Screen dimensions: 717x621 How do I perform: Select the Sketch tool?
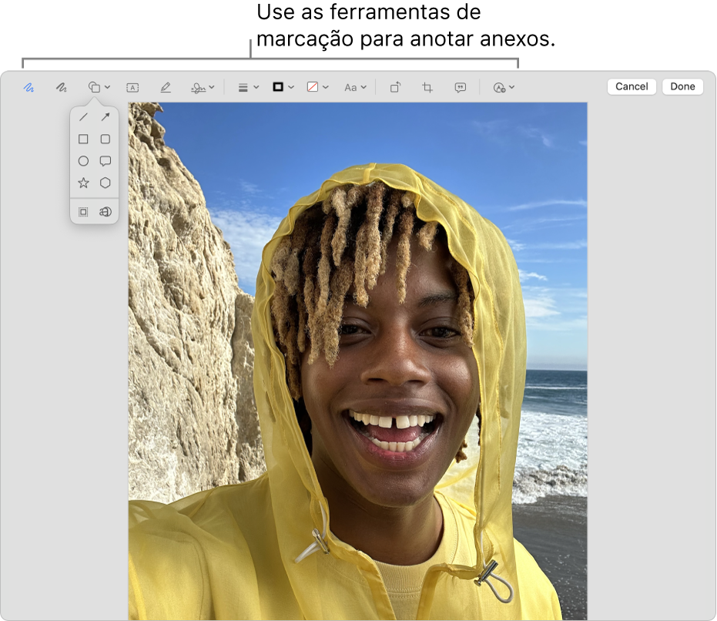point(28,87)
